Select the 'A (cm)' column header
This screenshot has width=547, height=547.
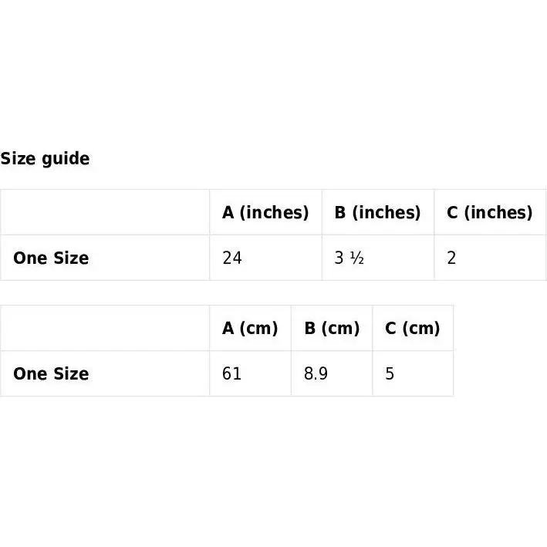tap(250, 328)
